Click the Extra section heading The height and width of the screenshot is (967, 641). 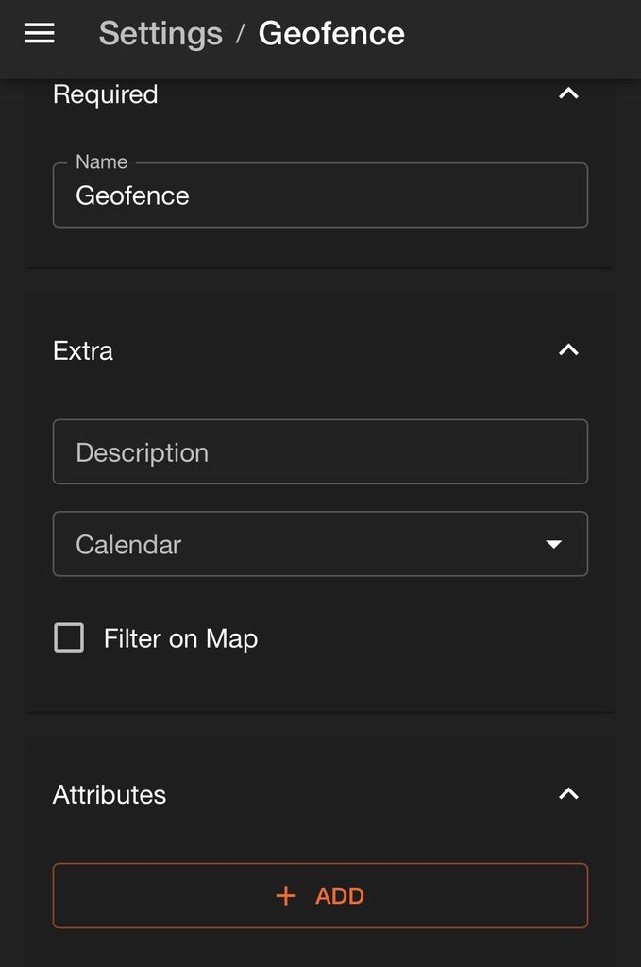(x=83, y=350)
